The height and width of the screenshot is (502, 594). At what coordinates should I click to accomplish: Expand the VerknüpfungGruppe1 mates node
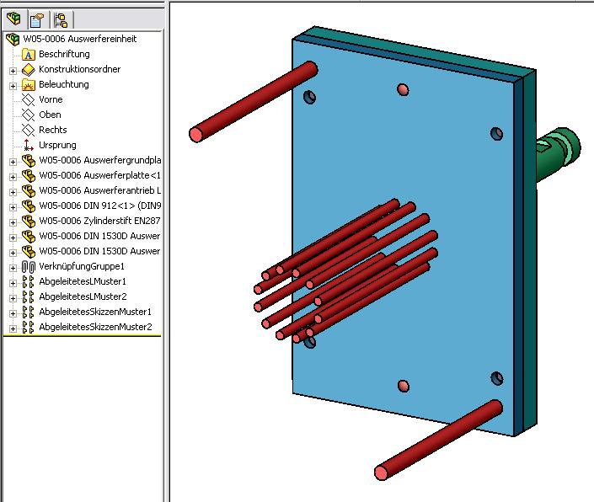13,268
